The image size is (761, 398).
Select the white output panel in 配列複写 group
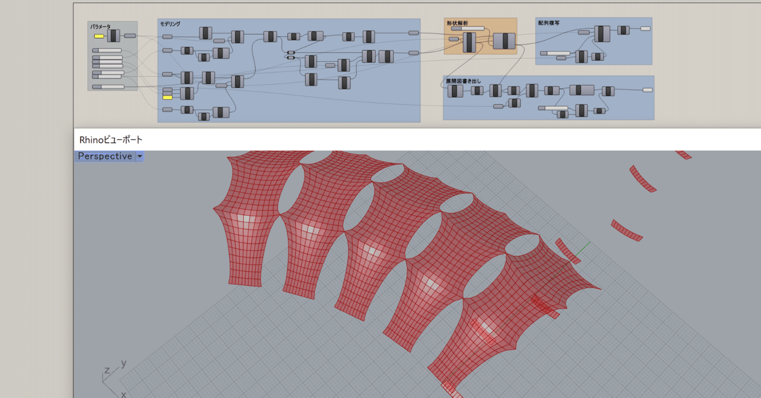645,29
